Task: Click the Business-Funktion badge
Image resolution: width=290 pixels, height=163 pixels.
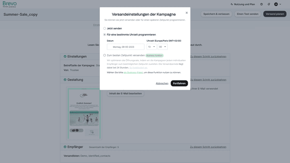Action: click(x=154, y=56)
